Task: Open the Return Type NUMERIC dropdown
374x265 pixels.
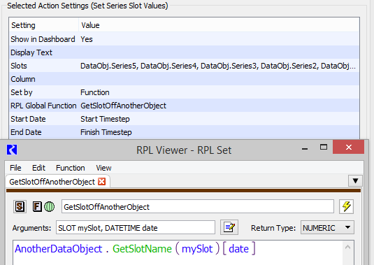Action: (x=327, y=227)
